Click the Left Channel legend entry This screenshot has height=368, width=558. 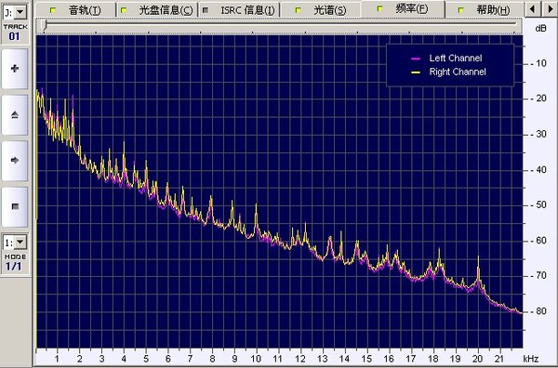tap(446, 58)
